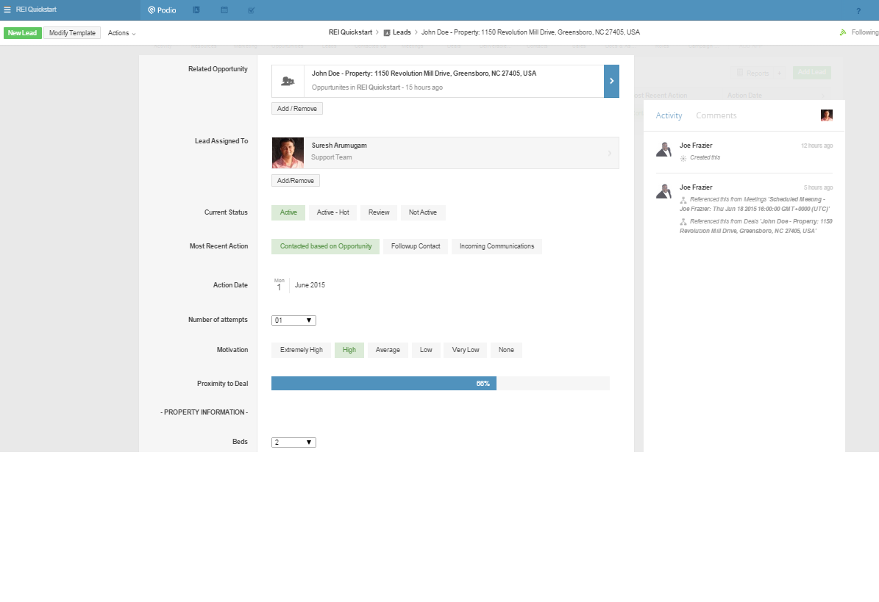879x602 pixels.
Task: Select Followup Contact as most recent action
Action: pos(416,246)
